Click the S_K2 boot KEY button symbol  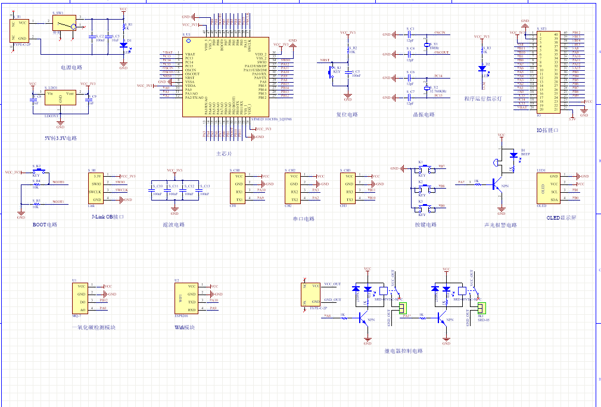(39, 171)
